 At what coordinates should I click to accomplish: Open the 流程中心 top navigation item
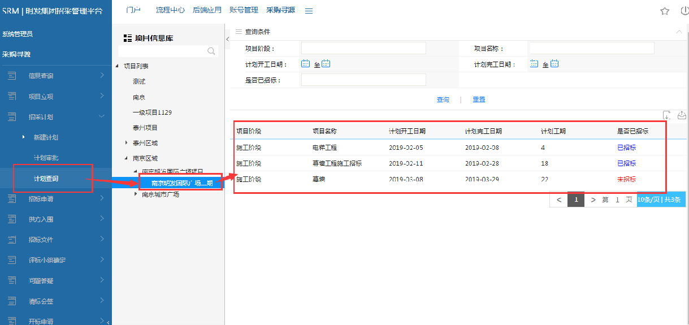[x=170, y=10]
